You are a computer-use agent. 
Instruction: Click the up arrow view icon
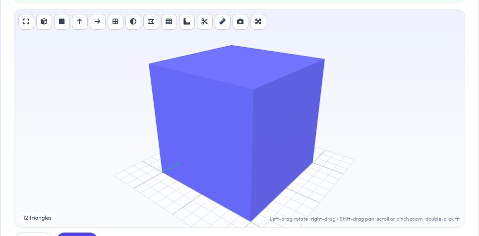tap(80, 22)
